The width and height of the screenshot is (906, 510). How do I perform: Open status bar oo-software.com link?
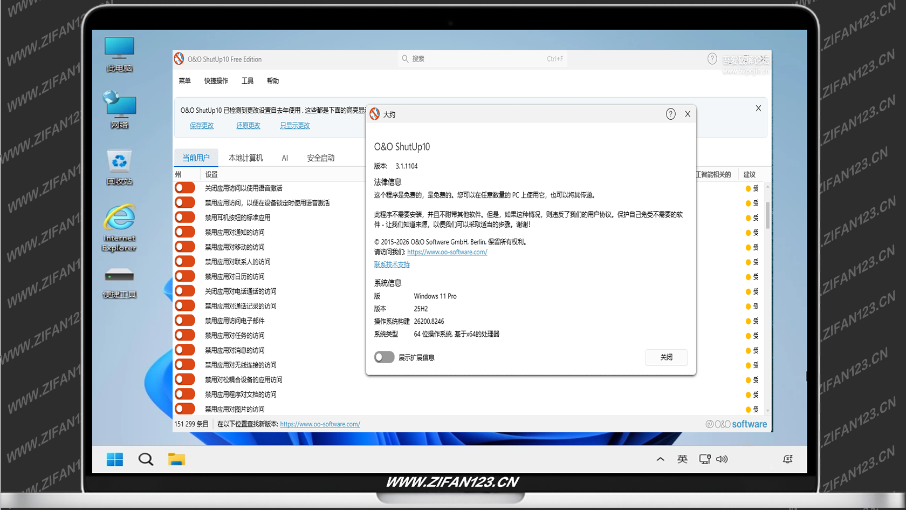pos(320,424)
